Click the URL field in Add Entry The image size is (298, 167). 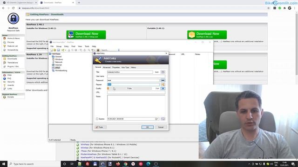tap(136, 92)
